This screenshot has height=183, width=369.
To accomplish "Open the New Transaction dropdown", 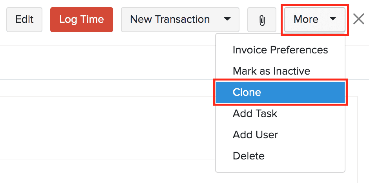I will [x=180, y=19].
